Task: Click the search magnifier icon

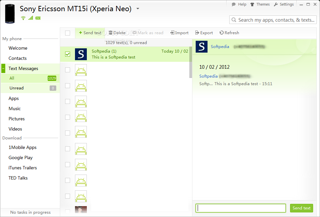Action: (x=234, y=20)
